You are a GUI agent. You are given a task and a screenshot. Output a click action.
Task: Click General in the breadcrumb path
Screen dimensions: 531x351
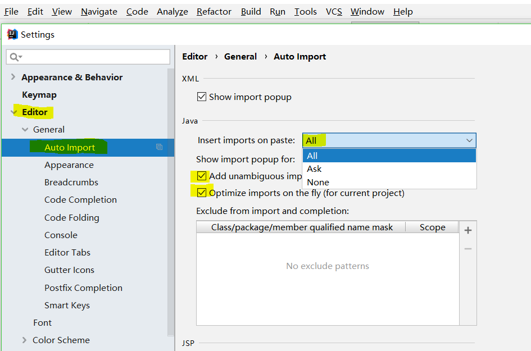240,57
